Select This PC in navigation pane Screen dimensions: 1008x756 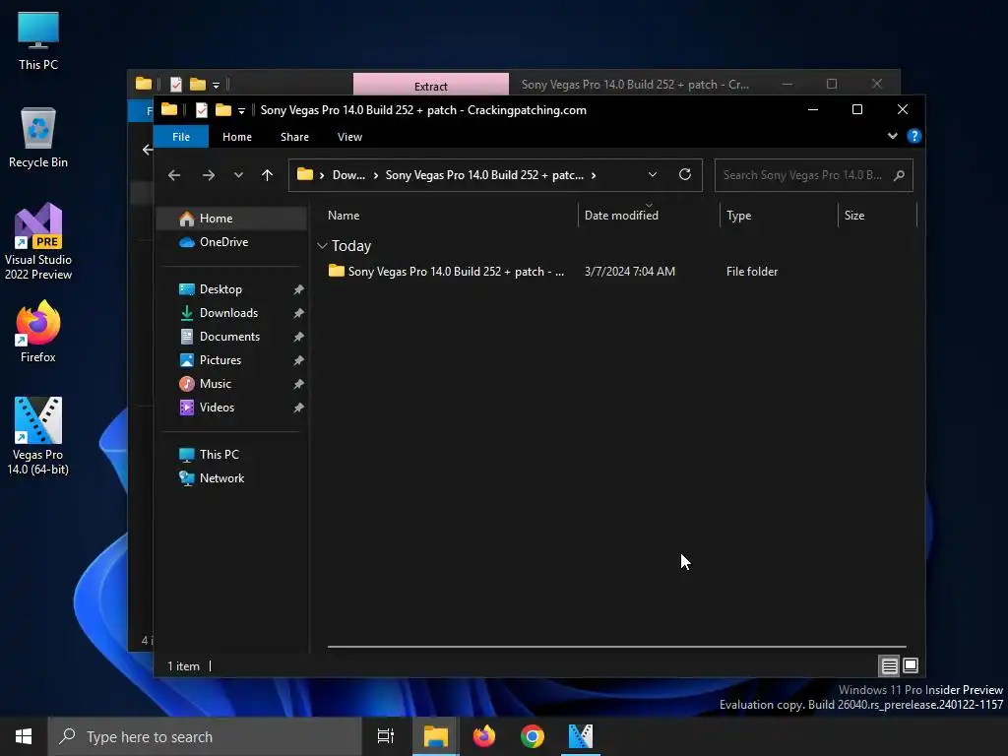pos(232,455)
